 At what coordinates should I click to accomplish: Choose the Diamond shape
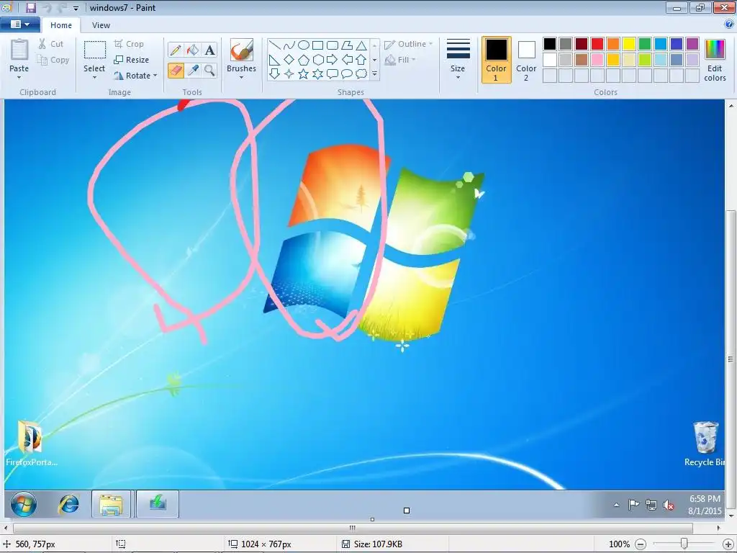tap(289, 60)
